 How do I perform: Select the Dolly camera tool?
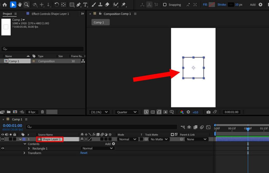point(49,5)
